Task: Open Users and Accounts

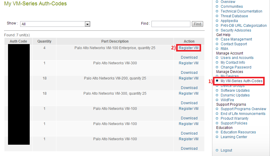Action: 237,58
